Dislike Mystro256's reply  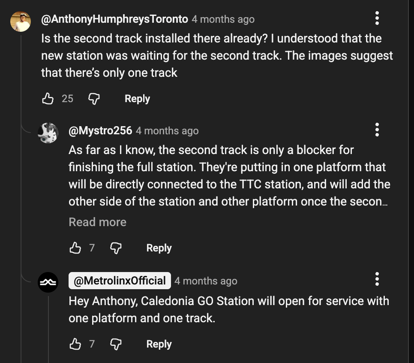116,248
